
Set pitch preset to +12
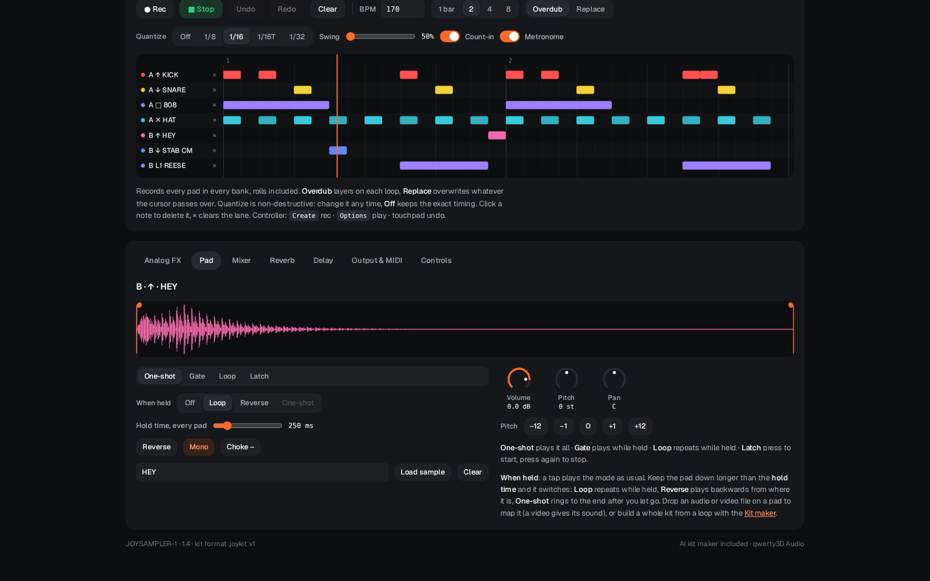coord(640,426)
